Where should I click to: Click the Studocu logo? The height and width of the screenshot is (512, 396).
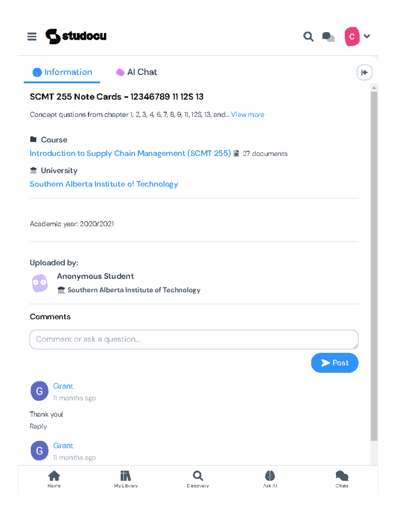click(76, 36)
